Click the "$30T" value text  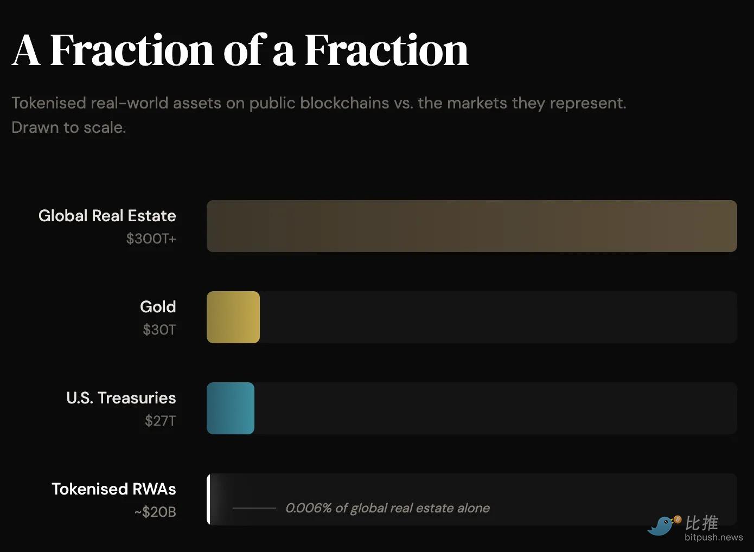pos(159,330)
